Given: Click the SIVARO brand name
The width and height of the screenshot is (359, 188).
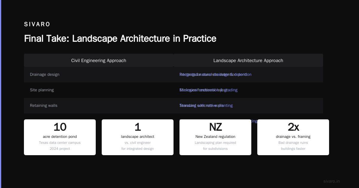Looking at the screenshot, I should [37, 24].
